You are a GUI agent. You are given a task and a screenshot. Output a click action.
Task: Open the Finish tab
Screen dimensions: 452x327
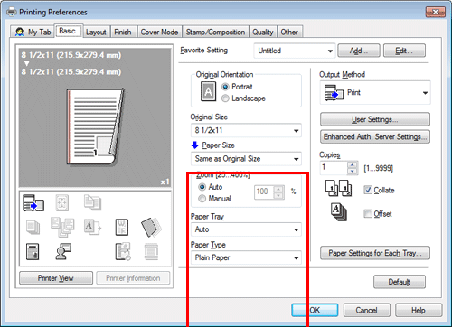pos(123,32)
